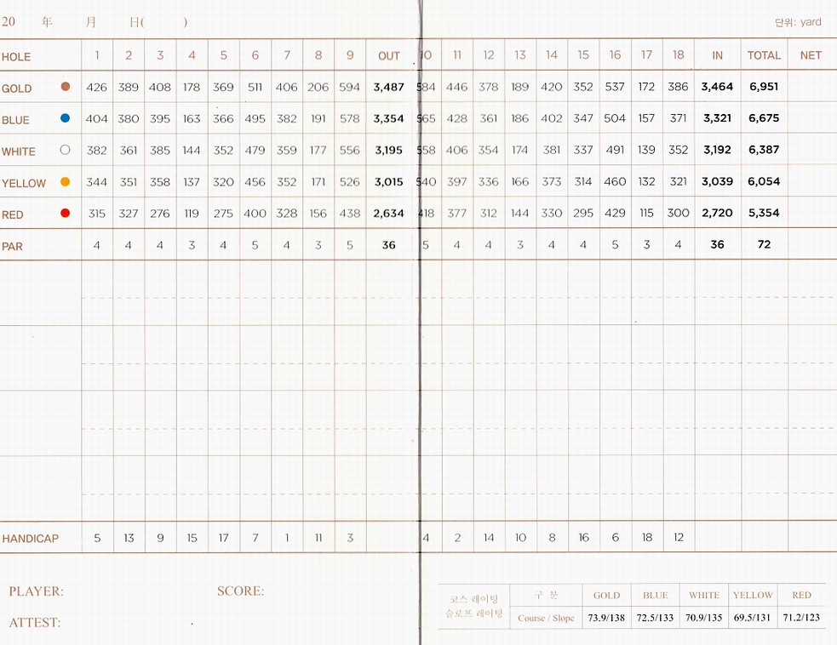
Task: Click the HANDICAP row label
Action: 31,539
